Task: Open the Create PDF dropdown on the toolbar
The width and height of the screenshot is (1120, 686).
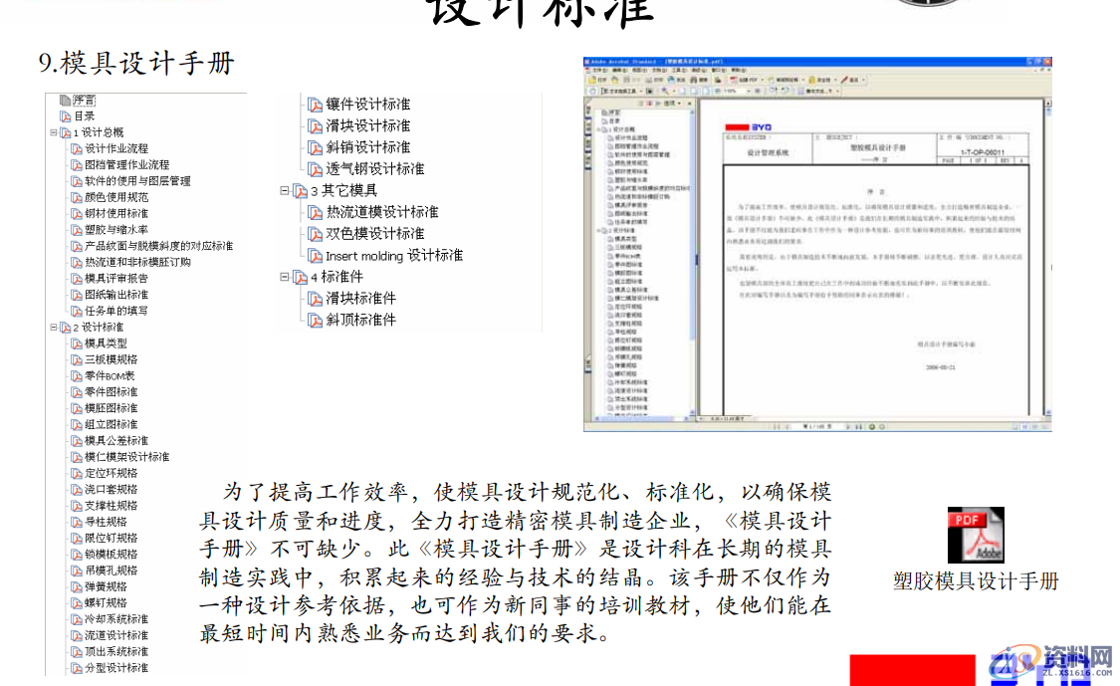Action: [x=762, y=80]
